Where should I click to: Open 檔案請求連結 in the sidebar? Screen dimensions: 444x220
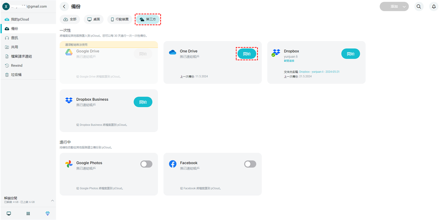(28, 56)
